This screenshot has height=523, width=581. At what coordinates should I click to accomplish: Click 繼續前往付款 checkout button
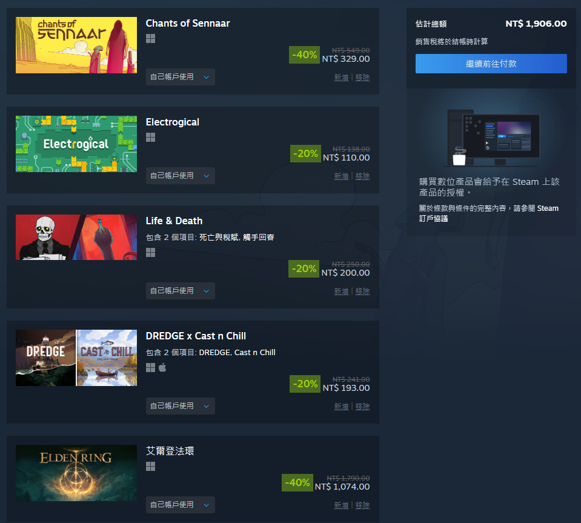(x=491, y=64)
